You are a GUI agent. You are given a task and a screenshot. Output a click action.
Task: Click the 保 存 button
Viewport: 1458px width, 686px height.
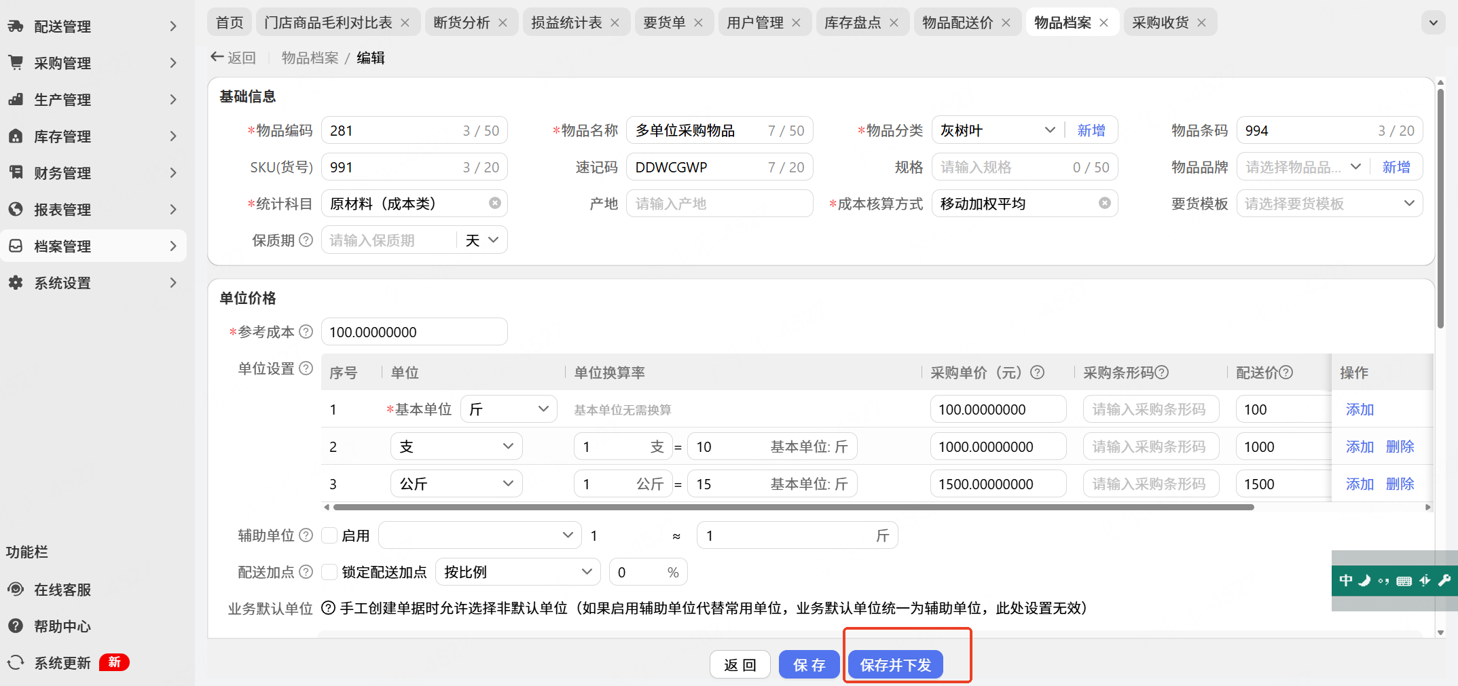pyautogui.click(x=809, y=665)
